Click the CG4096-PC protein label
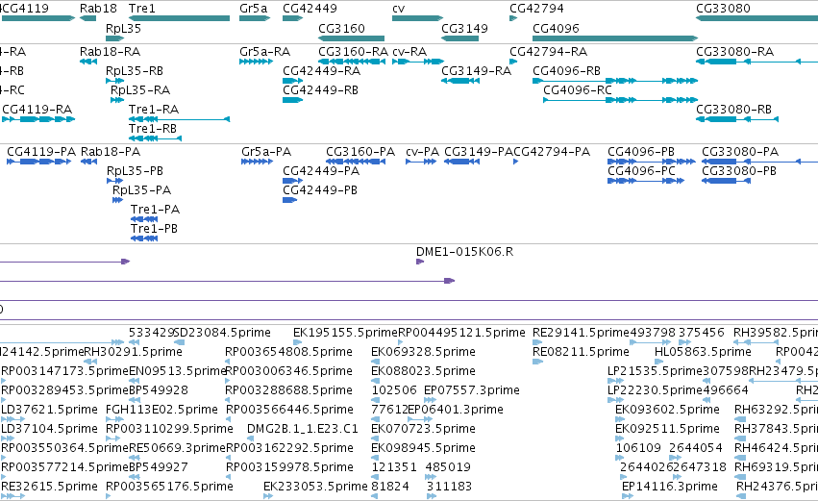818x501 pixels. [x=641, y=171]
